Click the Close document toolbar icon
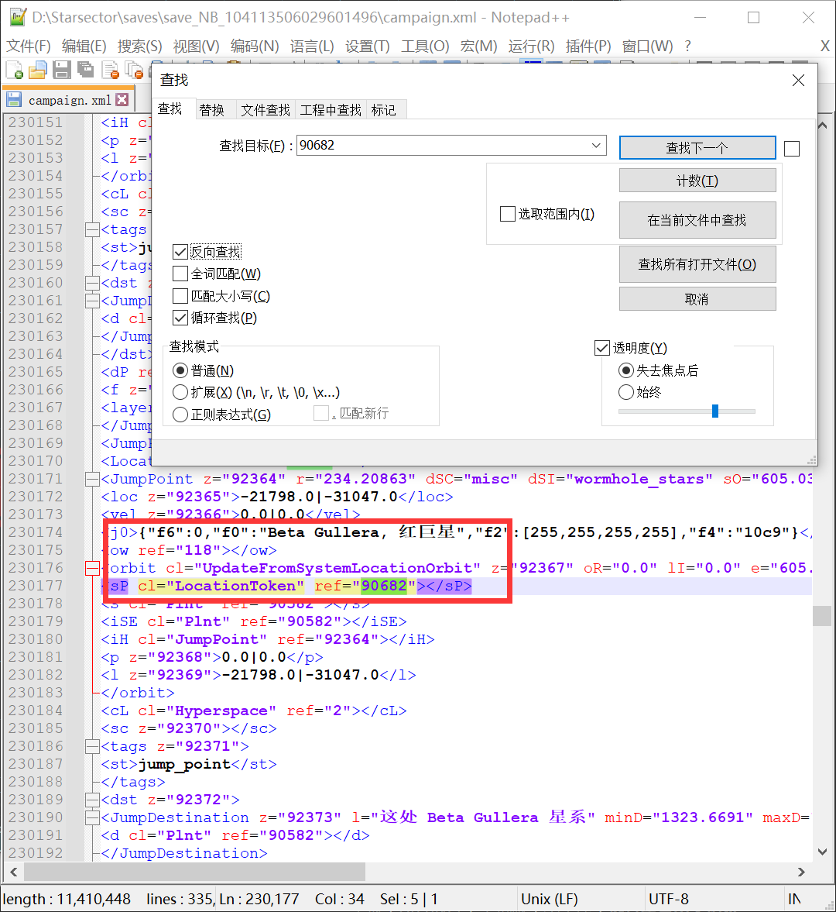Viewport: 836px width, 912px height. [110, 71]
